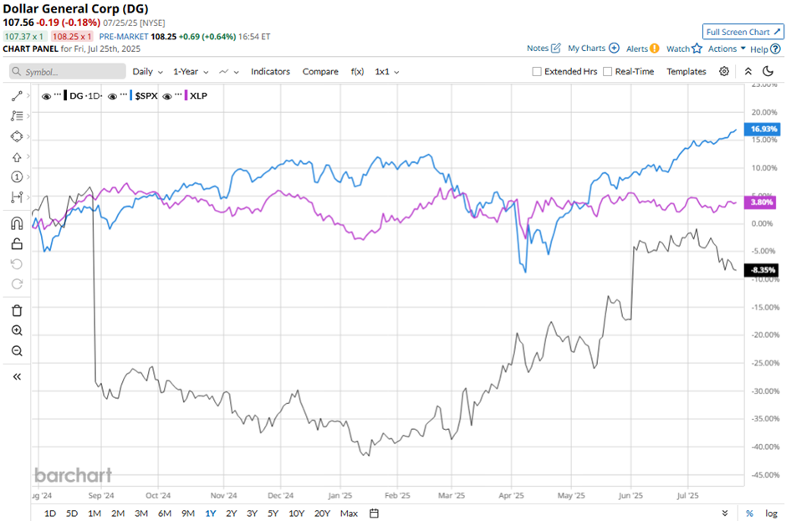The width and height of the screenshot is (786, 521).
Task: Collapse the chart header with double chevron
Action: 748,71
